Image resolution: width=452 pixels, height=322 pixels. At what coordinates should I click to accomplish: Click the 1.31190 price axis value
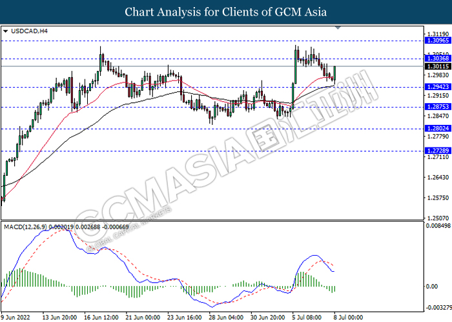[438, 34]
